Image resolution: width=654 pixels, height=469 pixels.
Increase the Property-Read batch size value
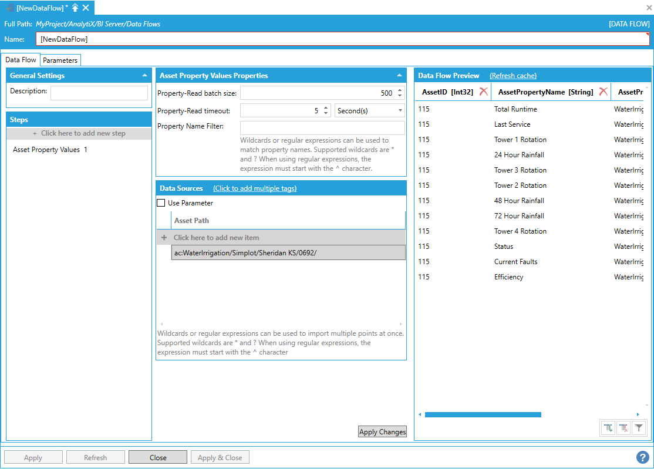[x=400, y=90]
